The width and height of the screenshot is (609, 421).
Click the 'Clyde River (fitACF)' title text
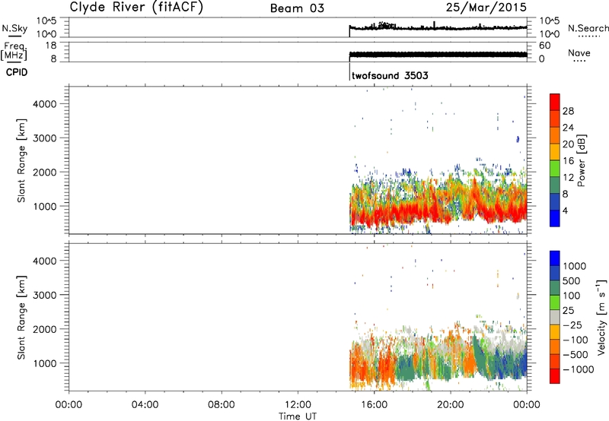[136, 8]
